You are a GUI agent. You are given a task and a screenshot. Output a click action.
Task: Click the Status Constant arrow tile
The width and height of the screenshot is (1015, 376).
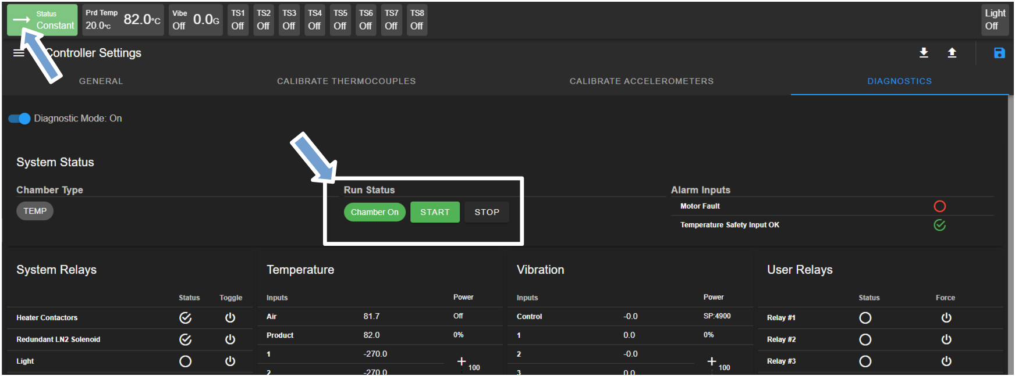click(x=42, y=20)
